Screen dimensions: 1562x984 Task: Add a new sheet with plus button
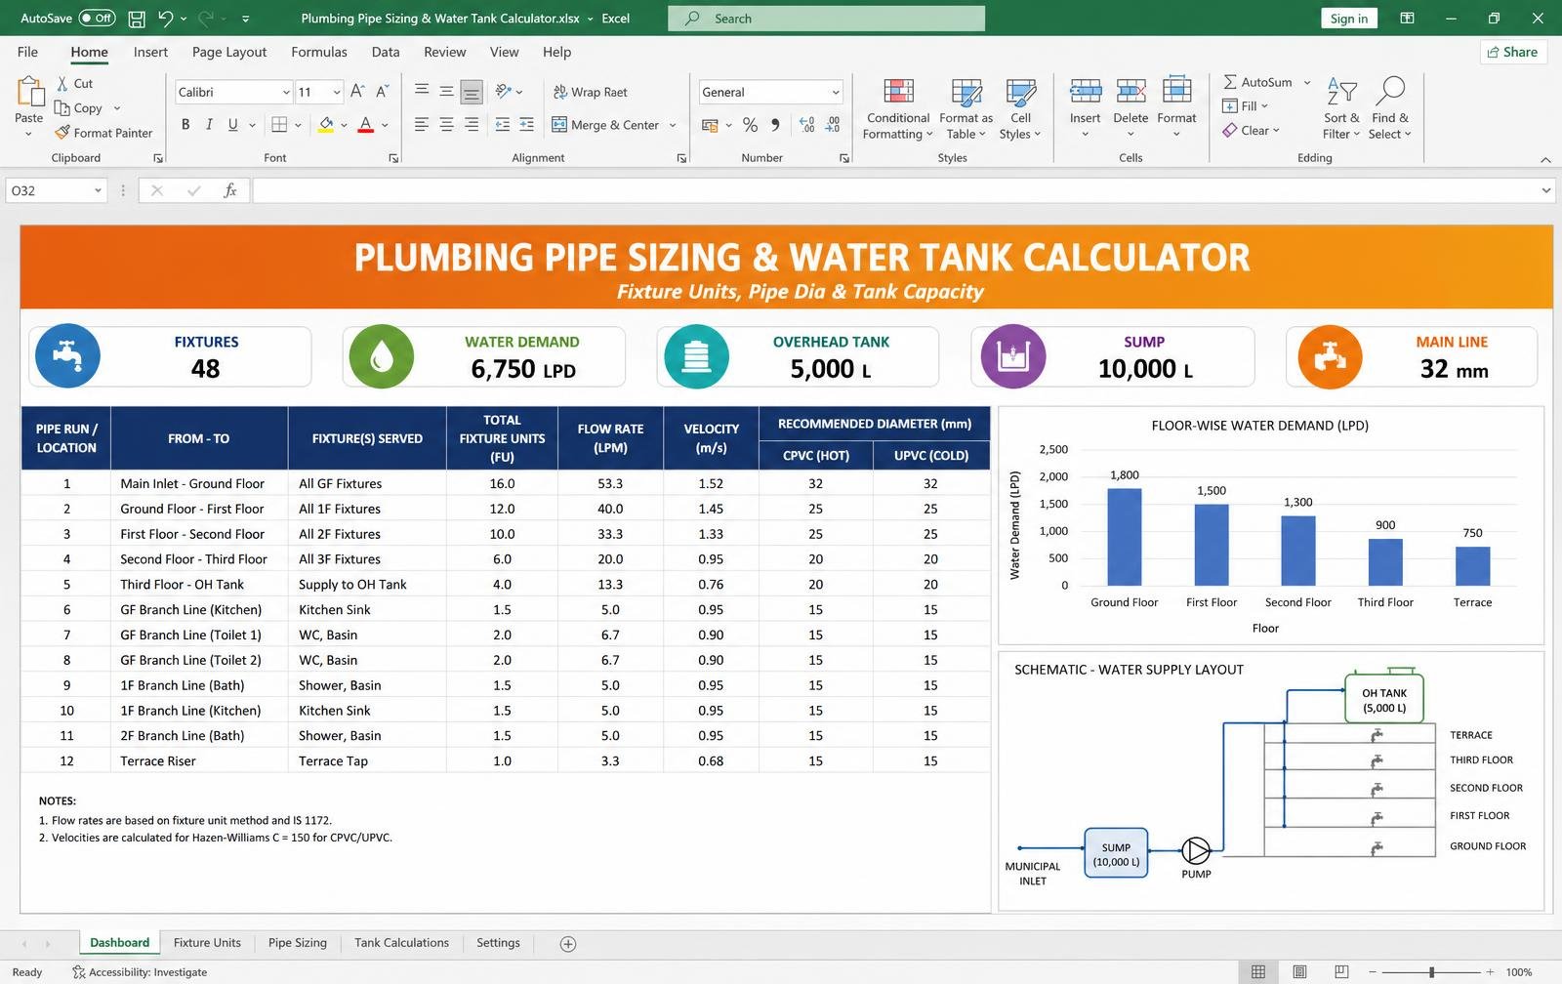click(568, 944)
